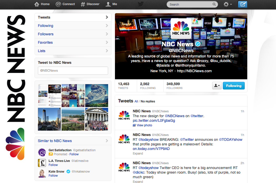This screenshot has width=276, height=183.
Task: Click the Tweet to NBC News text box
Action: pos(73,70)
